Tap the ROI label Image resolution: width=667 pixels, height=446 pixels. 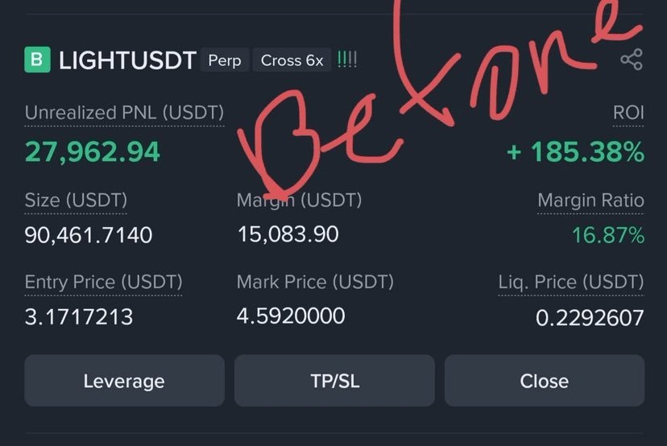click(x=628, y=113)
